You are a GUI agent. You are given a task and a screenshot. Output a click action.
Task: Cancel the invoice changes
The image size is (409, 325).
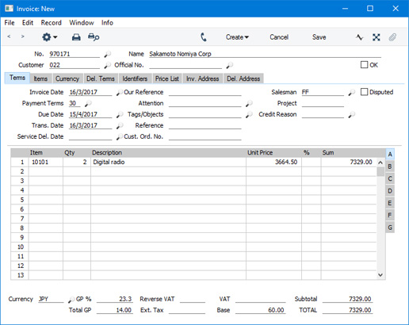(x=279, y=37)
